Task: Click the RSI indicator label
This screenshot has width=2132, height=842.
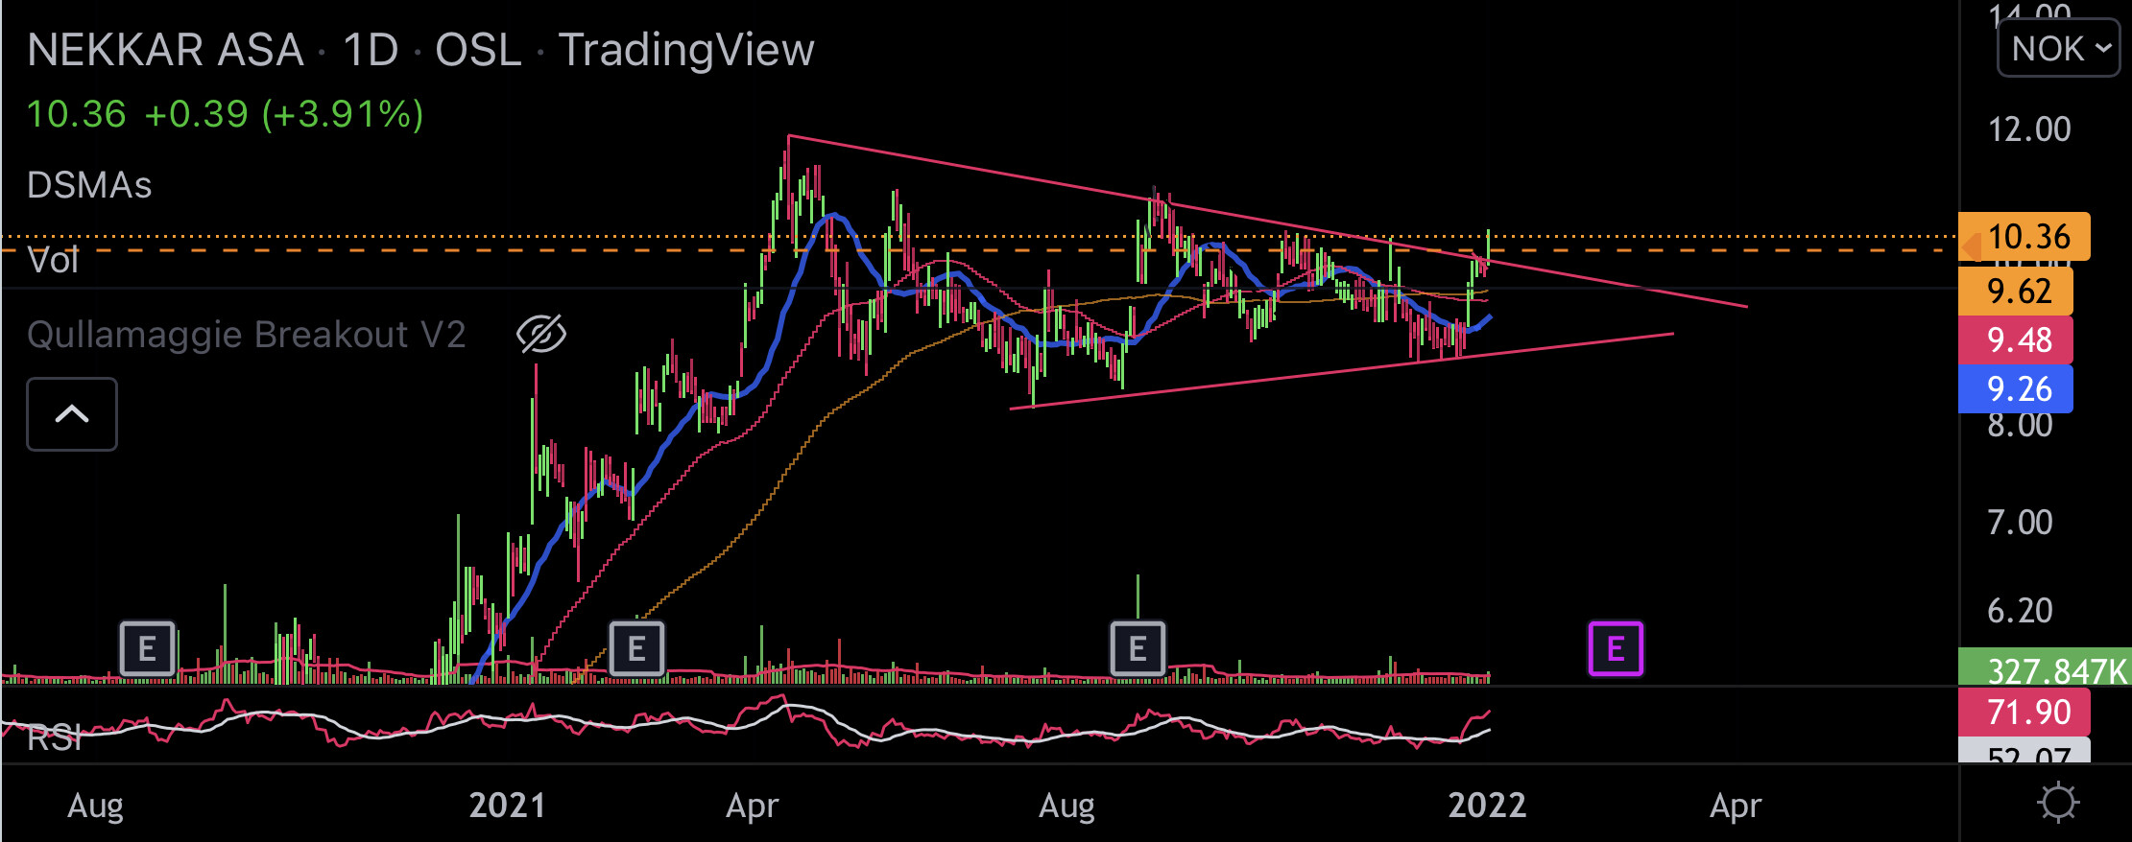Action: [54, 738]
